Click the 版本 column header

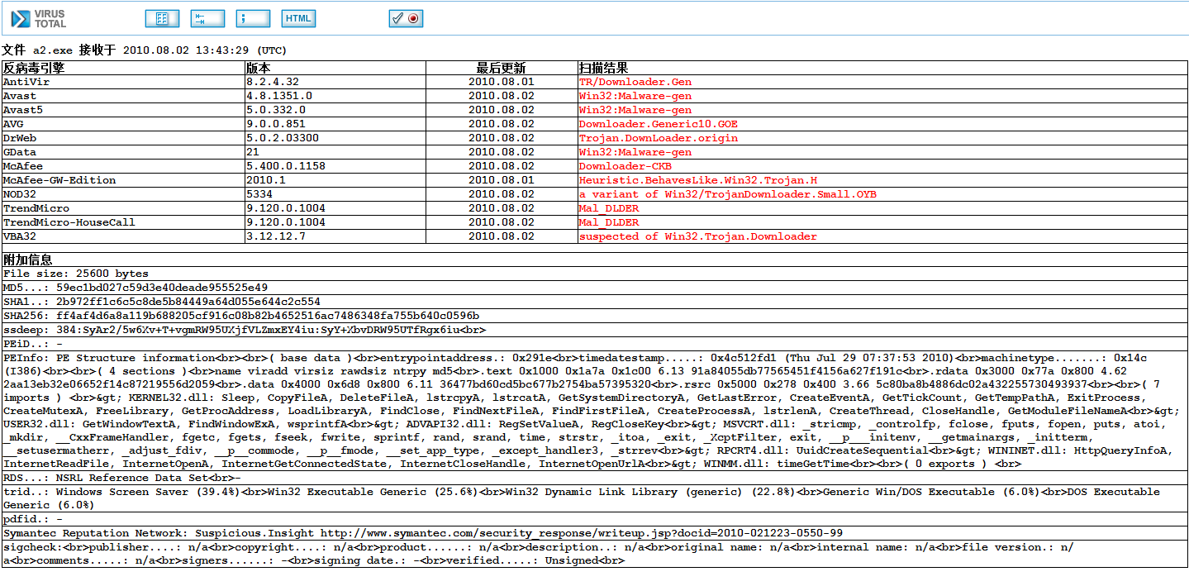[258, 68]
